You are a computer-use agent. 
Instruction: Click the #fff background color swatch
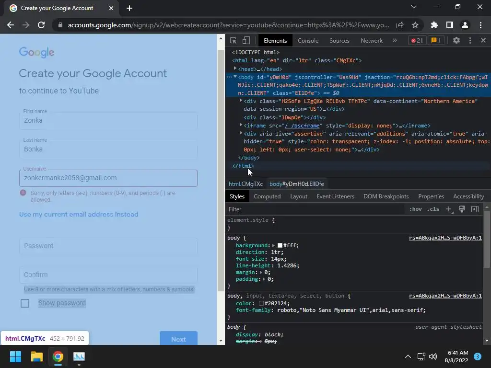(280, 246)
